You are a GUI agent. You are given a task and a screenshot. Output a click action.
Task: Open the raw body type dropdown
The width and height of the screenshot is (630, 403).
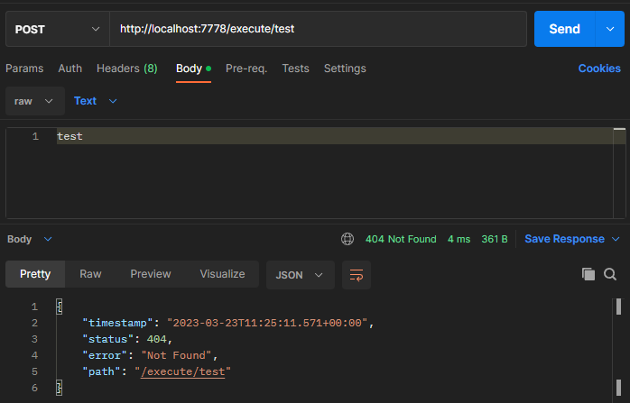click(x=35, y=101)
